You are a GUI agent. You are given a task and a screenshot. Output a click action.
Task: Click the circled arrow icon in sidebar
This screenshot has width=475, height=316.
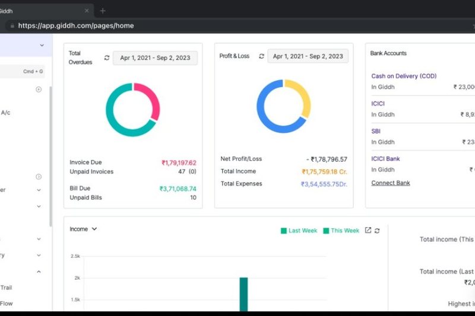tap(39, 177)
